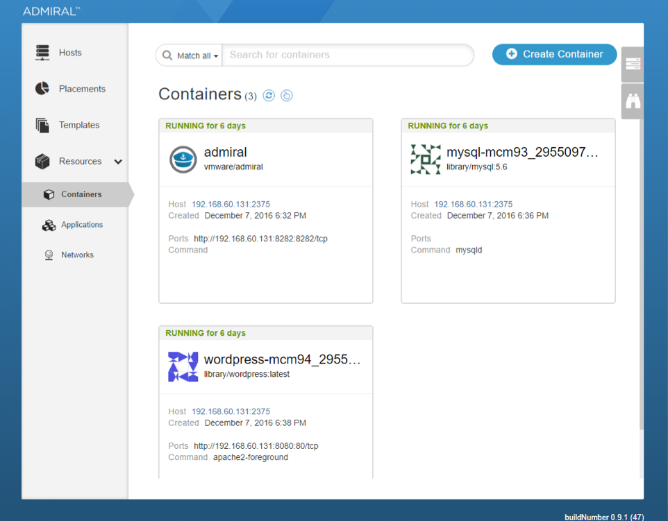668x521 pixels.
Task: Click the mysqld command value
Action: coord(469,250)
